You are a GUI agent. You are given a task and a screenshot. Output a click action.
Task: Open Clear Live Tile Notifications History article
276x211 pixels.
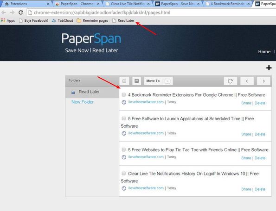(x=190, y=177)
